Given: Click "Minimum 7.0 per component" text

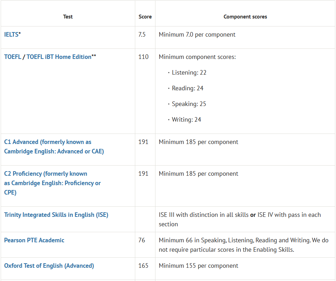Looking at the screenshot, I should pos(197,35).
